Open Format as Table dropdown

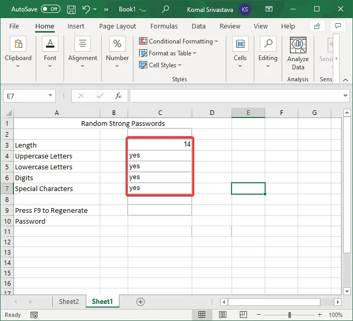pos(168,53)
